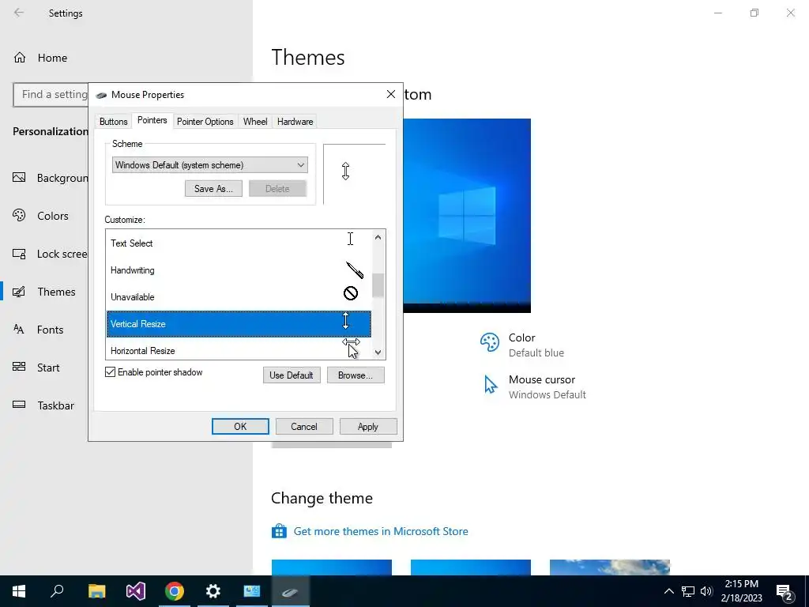Open File Explorer from taskbar
Image resolution: width=809 pixels, height=607 pixels.
pyautogui.click(x=96, y=591)
